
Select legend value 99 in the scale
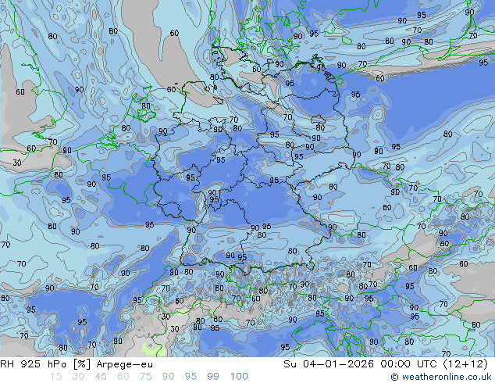click(x=213, y=377)
